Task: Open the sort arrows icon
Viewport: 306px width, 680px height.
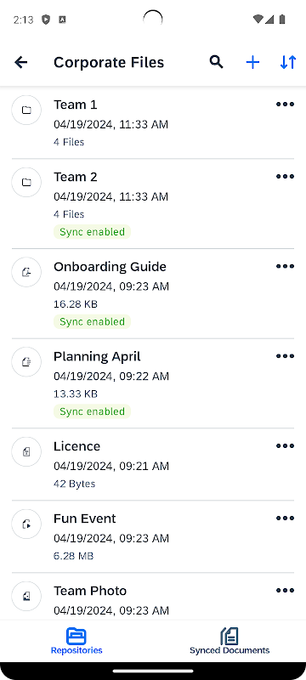Action: [x=288, y=62]
